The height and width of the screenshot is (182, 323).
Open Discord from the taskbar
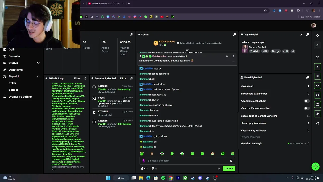click(200, 178)
